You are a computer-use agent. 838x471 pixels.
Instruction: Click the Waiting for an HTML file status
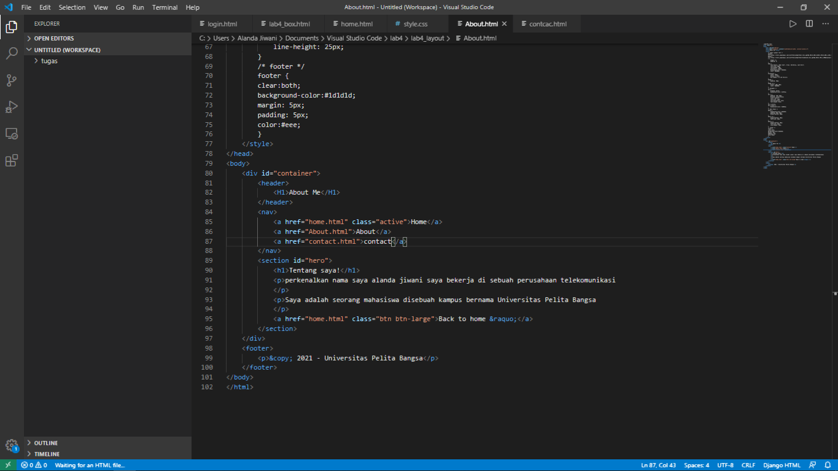(x=90, y=465)
